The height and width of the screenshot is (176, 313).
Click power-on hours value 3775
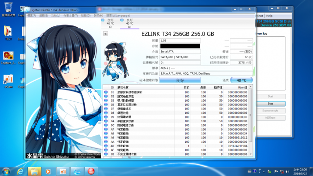click(x=241, y=63)
